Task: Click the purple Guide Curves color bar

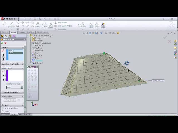Action: [x=7, y=76]
